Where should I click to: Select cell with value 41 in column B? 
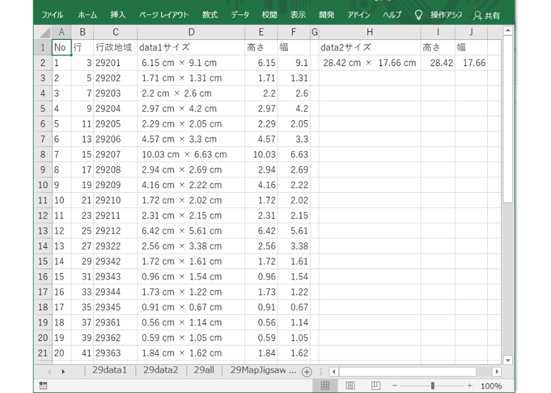click(82, 353)
